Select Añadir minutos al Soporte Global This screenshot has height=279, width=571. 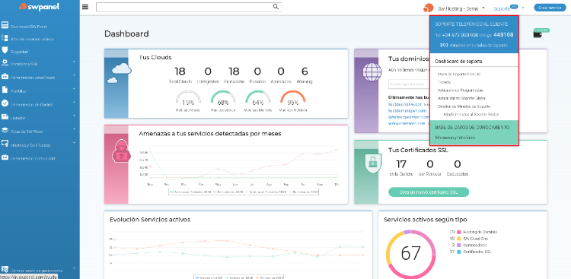click(x=471, y=114)
